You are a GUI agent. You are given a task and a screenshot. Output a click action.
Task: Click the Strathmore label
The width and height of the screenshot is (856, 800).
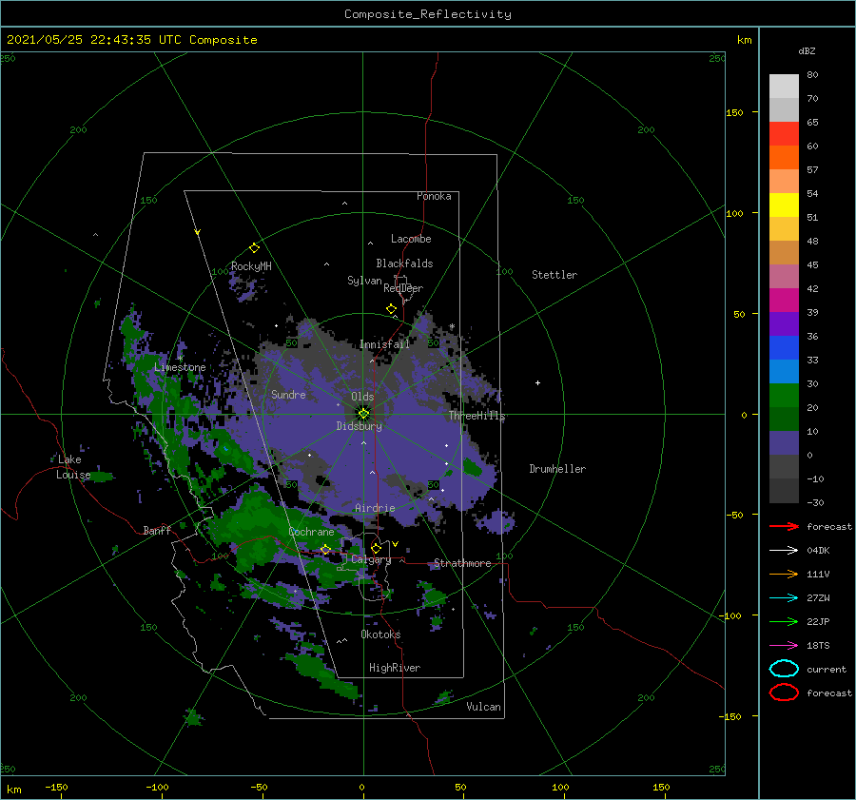point(462,563)
